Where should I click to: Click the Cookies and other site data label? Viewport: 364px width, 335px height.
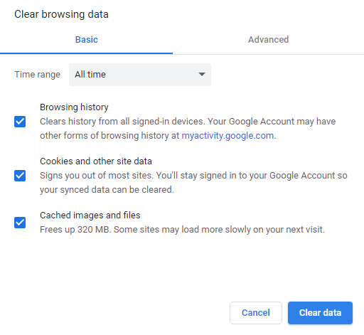[96, 161]
